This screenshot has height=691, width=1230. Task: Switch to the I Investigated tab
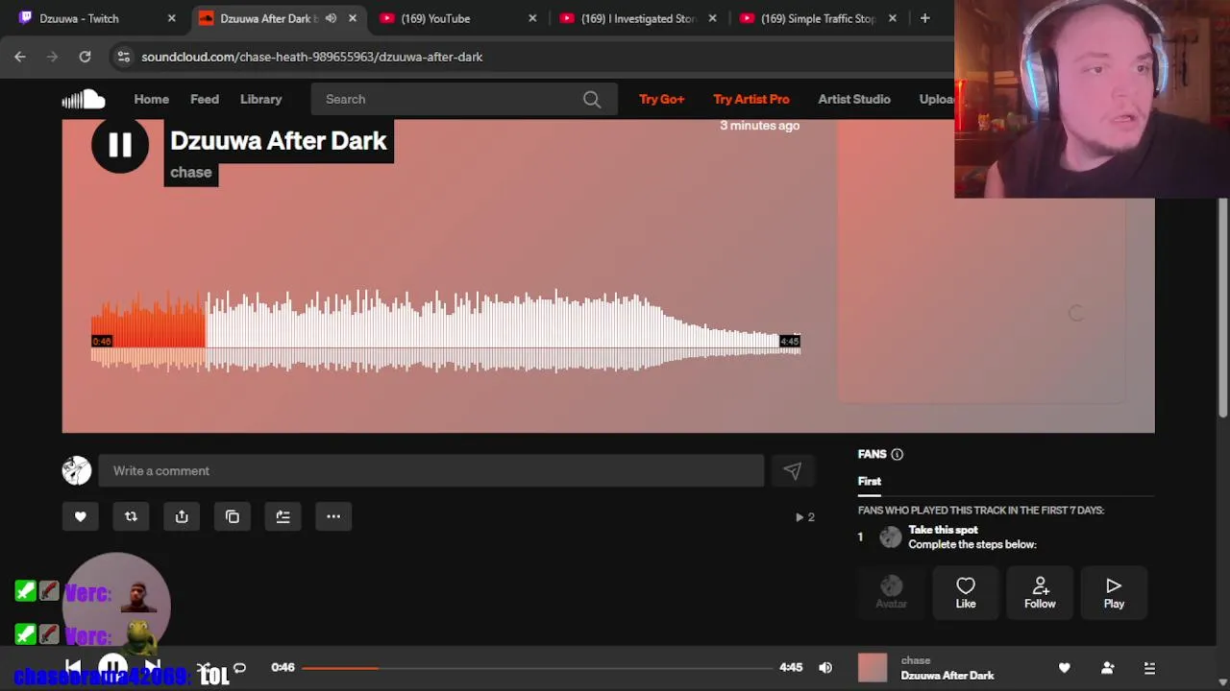pyautogui.click(x=638, y=18)
